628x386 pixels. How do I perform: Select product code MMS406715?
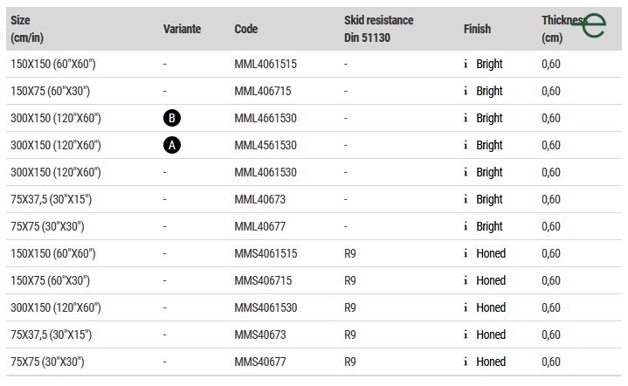[263, 280]
